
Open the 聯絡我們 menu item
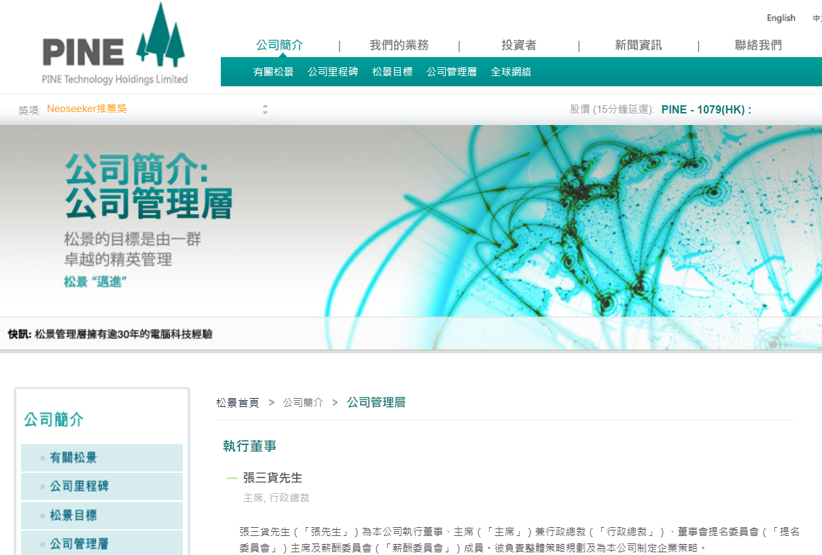758,46
